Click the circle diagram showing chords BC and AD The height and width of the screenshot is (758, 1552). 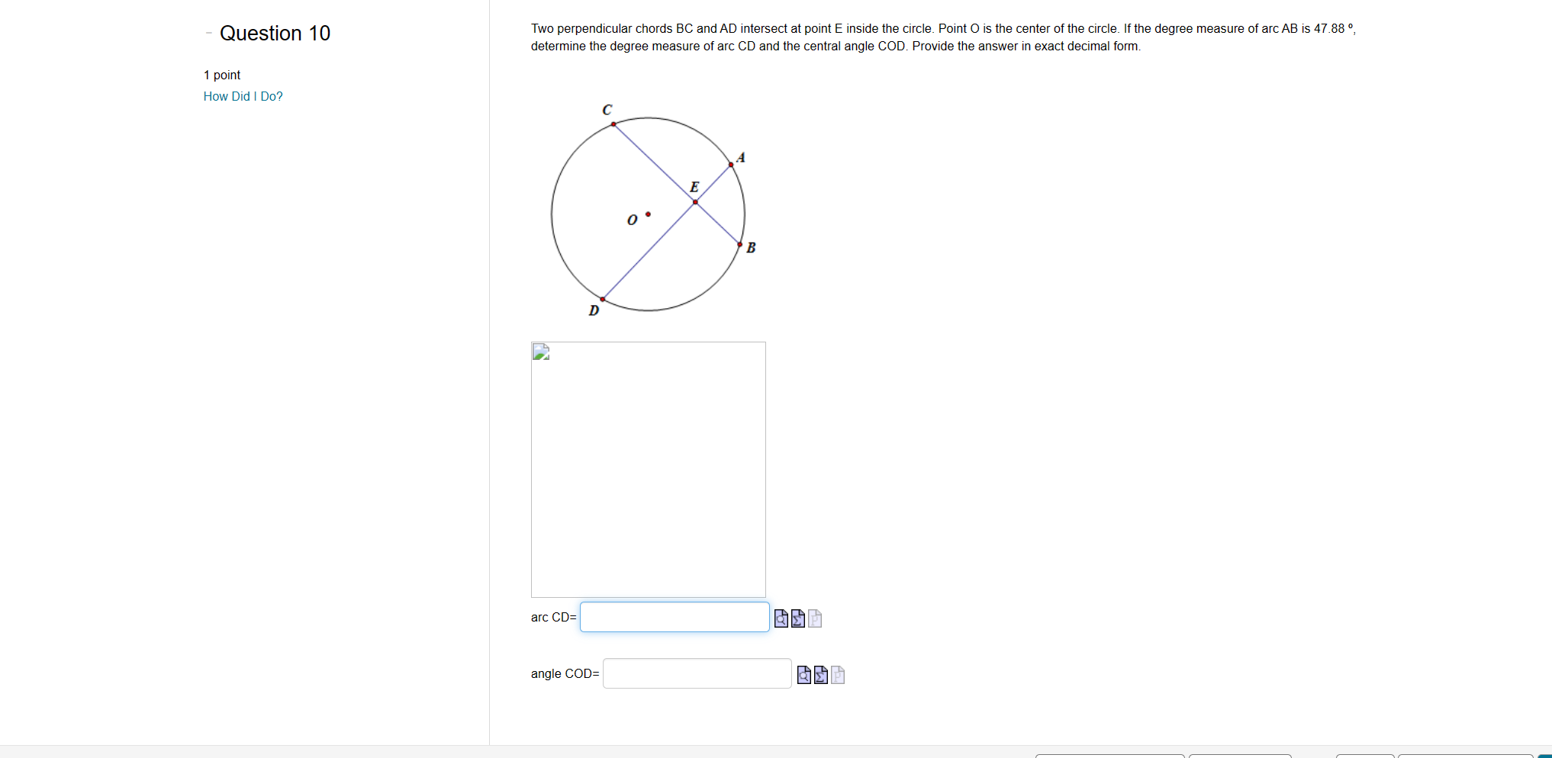tap(647, 214)
